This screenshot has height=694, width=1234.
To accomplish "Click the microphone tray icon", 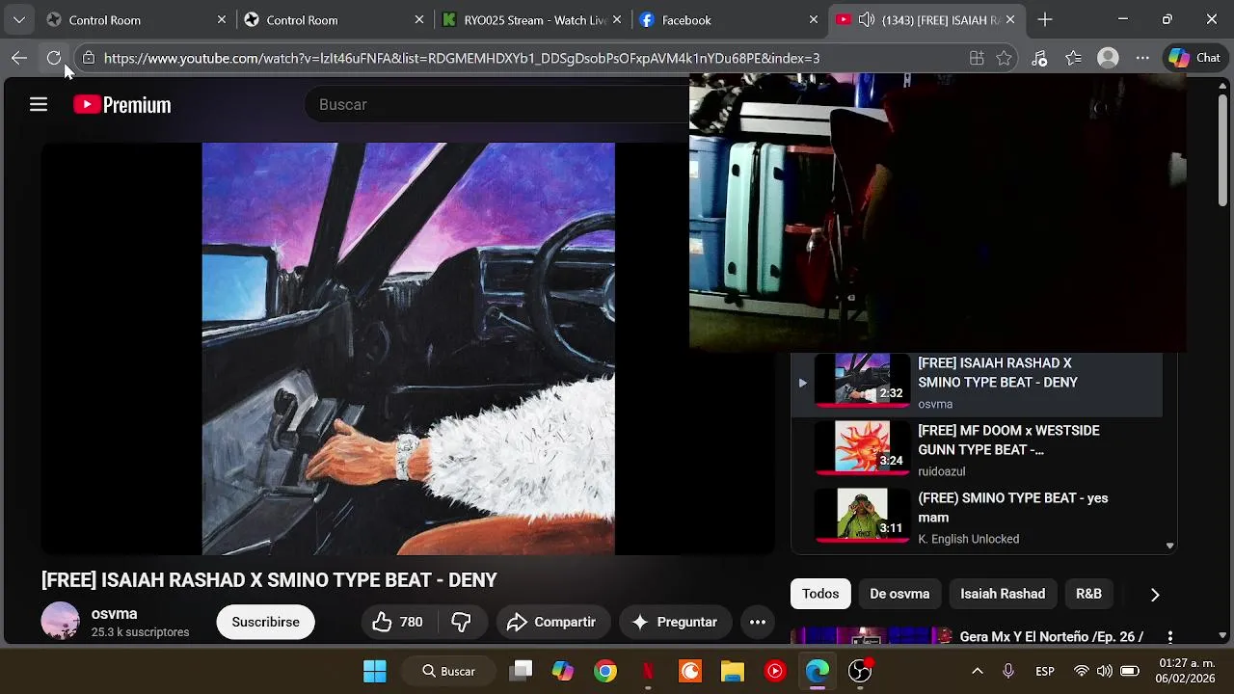I will (1008, 671).
